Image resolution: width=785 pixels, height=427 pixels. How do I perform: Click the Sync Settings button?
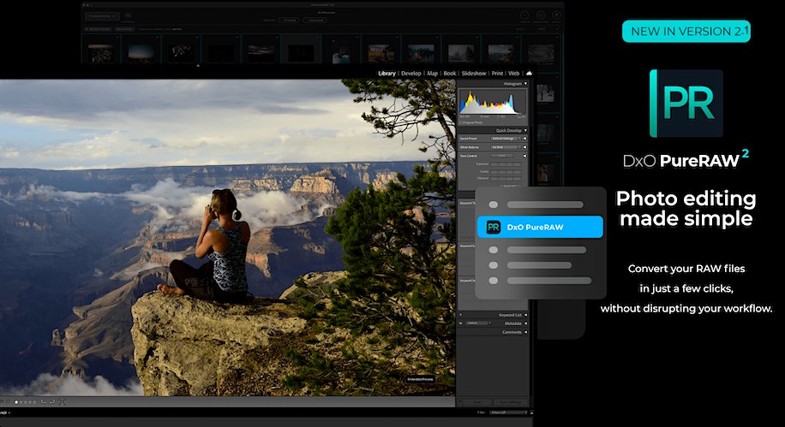point(511,402)
